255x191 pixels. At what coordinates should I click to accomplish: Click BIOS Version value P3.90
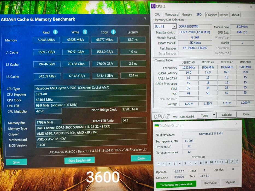91,145
